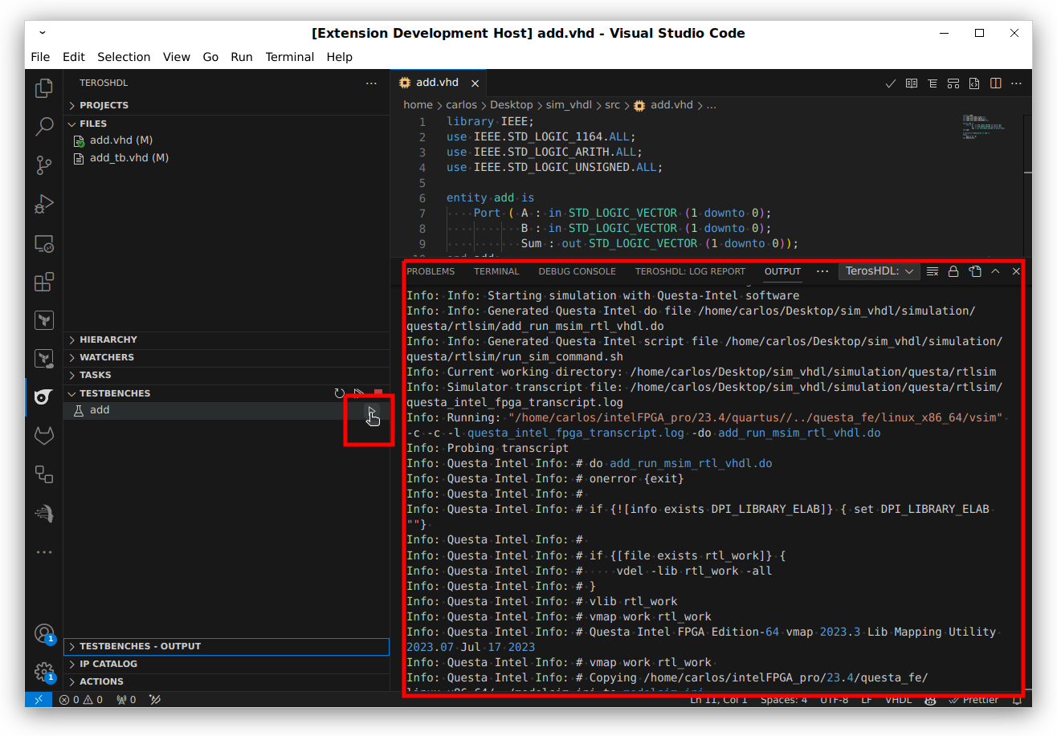
Task: Click the checkmark icon in editor toolbar
Action: [x=890, y=83]
